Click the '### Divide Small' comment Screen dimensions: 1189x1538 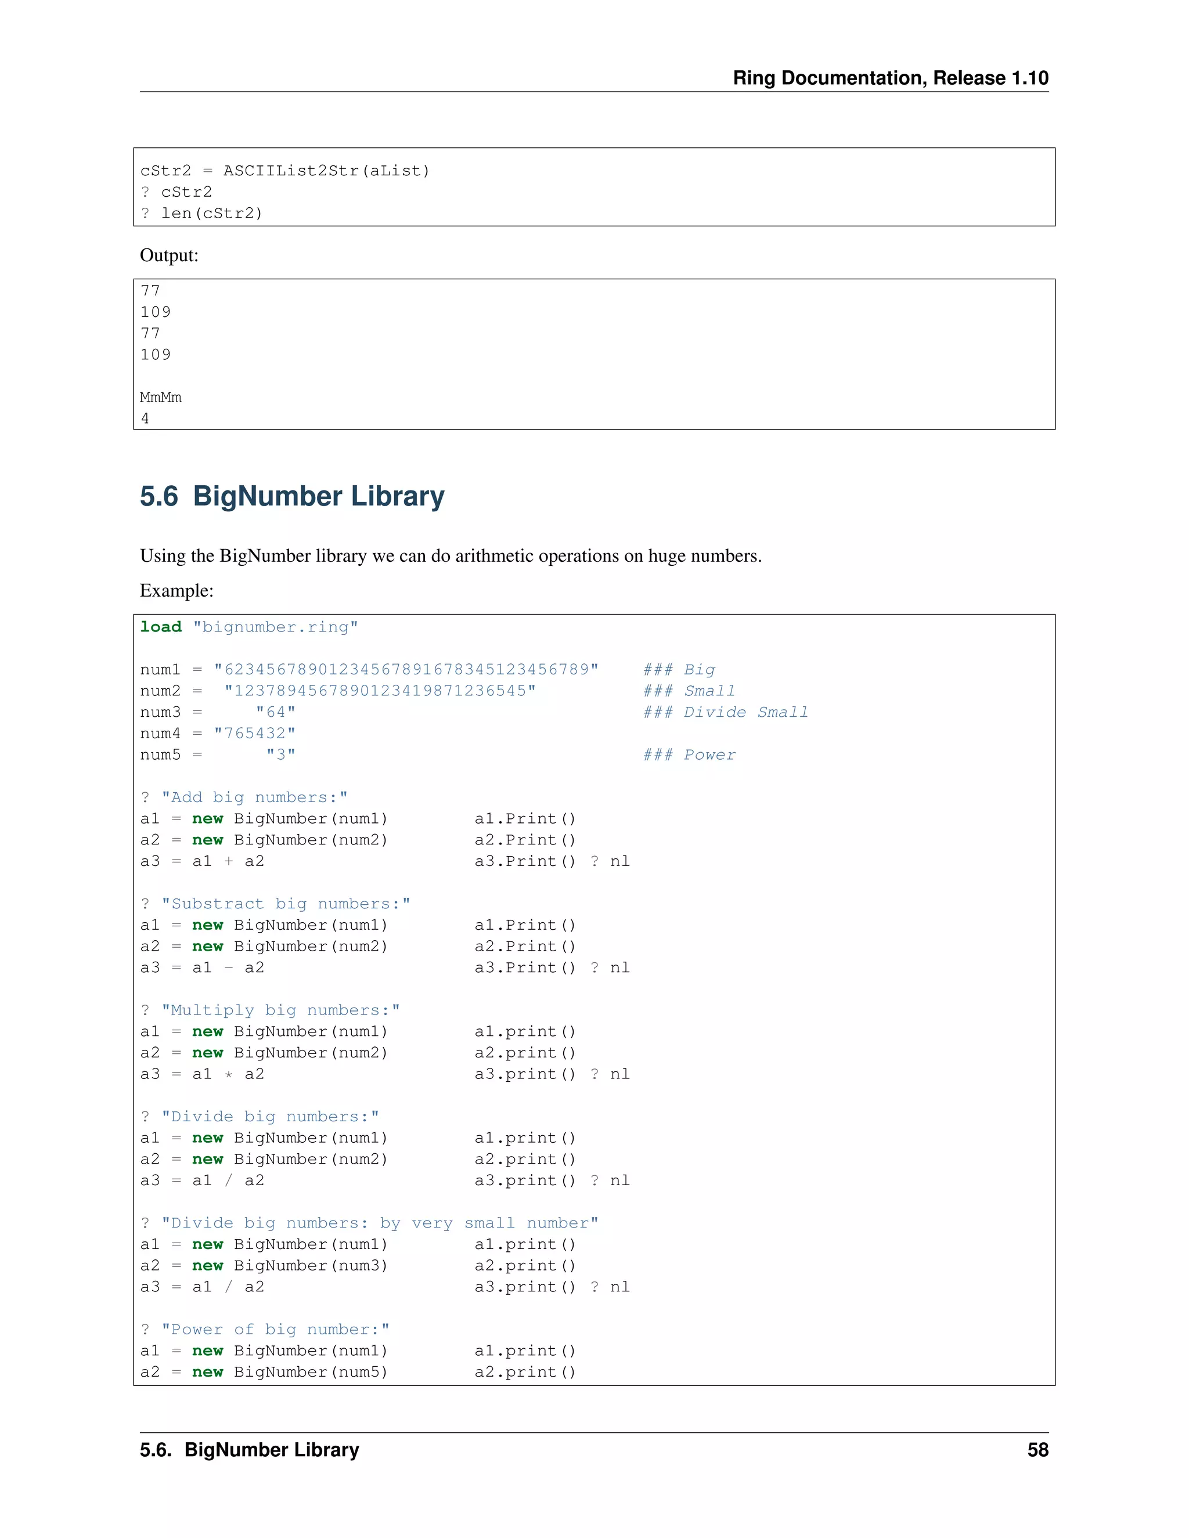(x=725, y=712)
